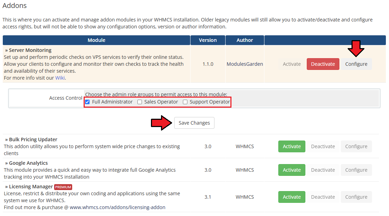389x216 pixels.
Task: Click Configure in Licensing Manager row
Action: point(356,197)
